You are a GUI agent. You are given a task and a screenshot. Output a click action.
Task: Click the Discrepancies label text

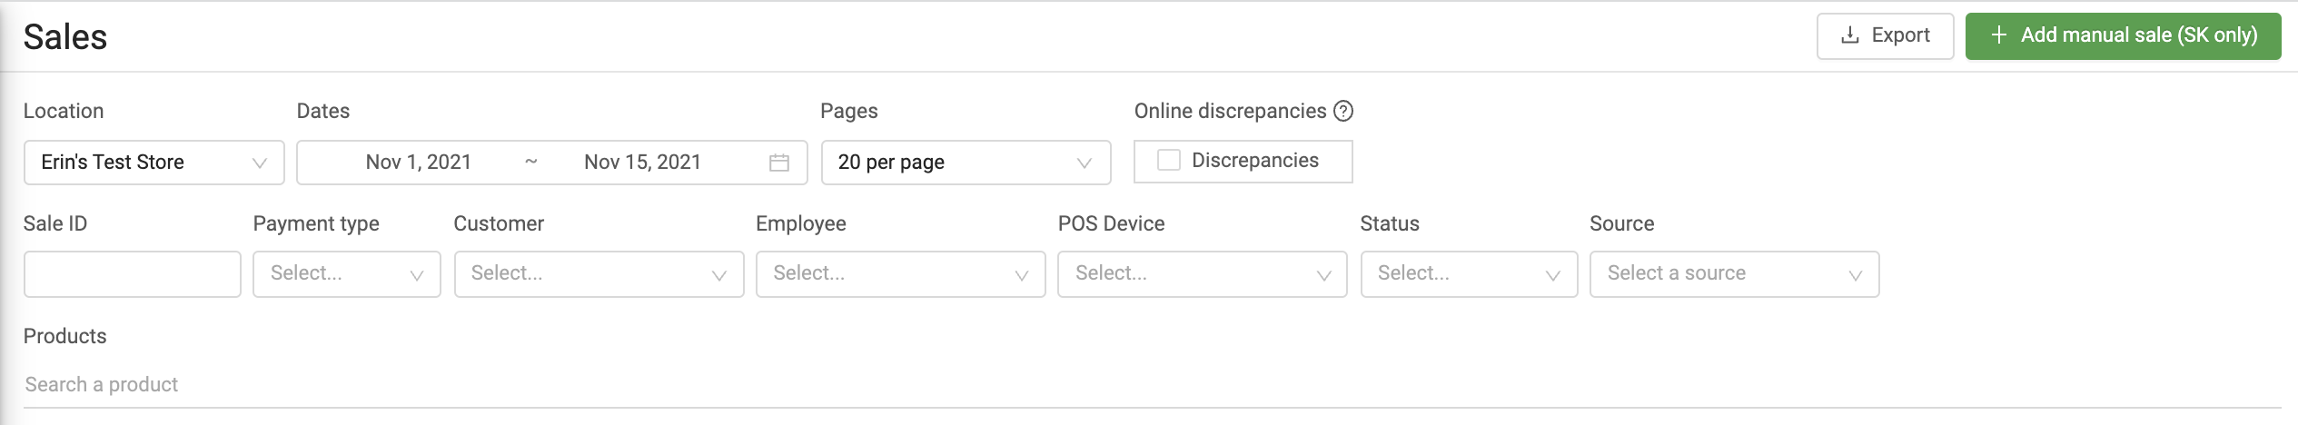[1254, 161]
